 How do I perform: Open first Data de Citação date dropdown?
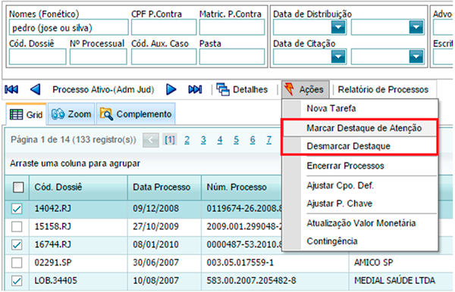[x=338, y=57]
